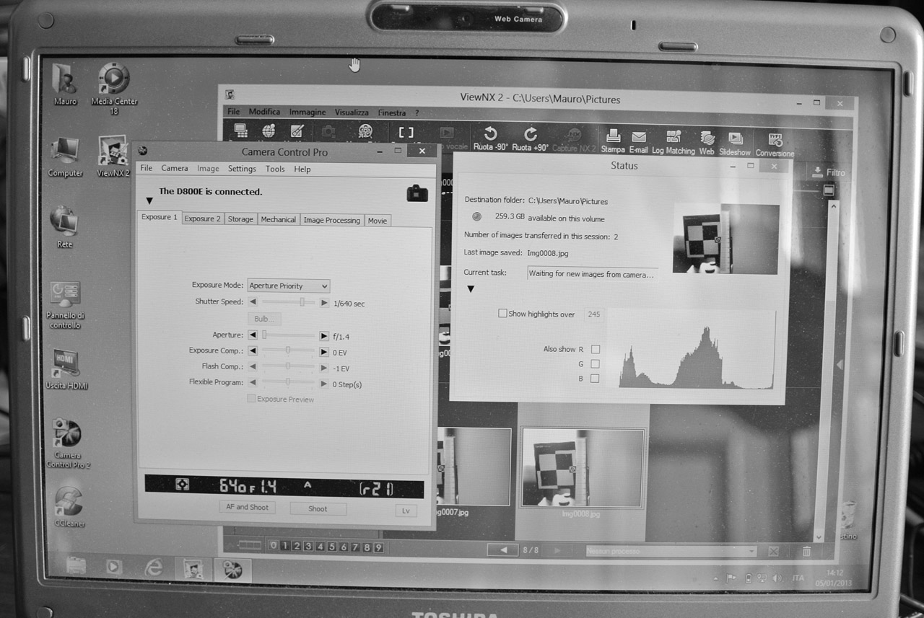Open the Filtro filter panel
The image size is (924, 618).
pyautogui.click(x=829, y=172)
